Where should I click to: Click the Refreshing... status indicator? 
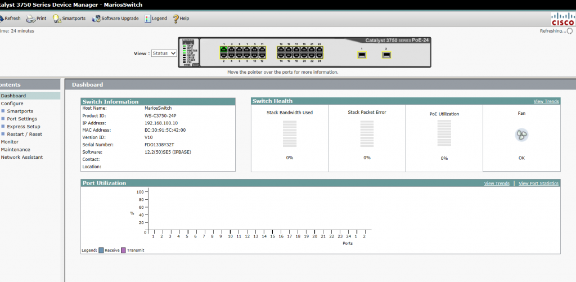(556, 32)
